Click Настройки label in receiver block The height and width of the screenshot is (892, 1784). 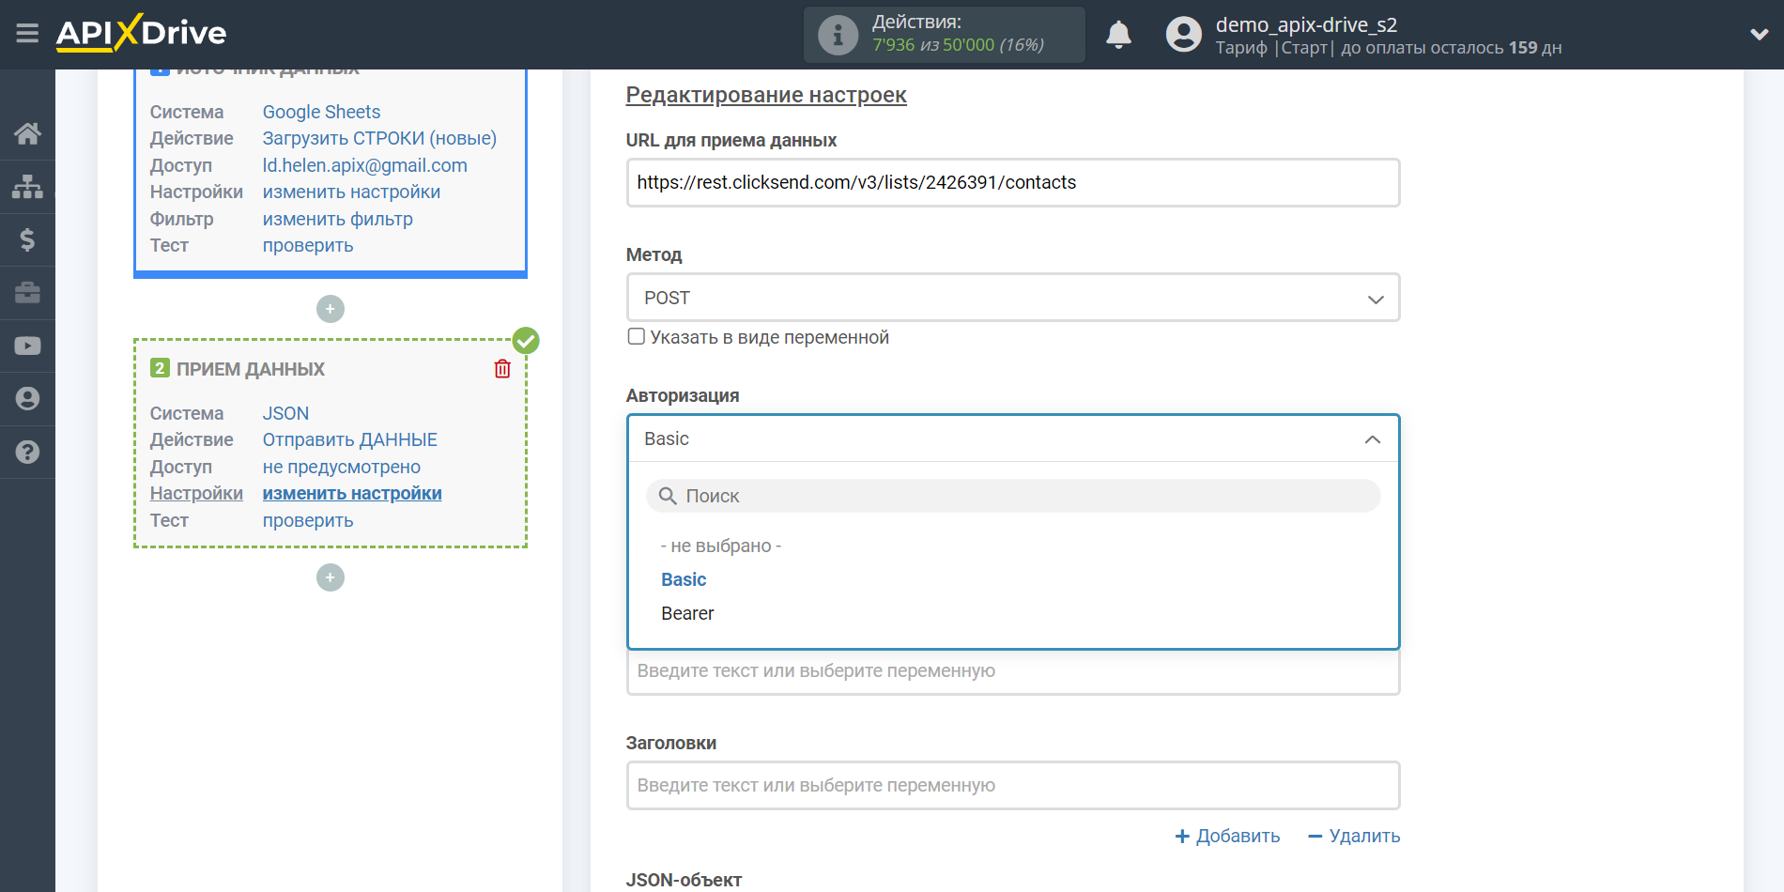(x=196, y=493)
